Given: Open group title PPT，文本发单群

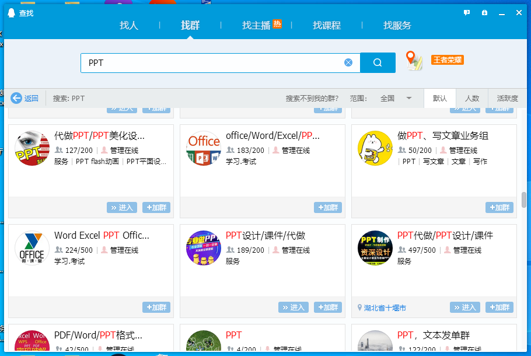Looking at the screenshot, I should pyautogui.click(x=434, y=336).
